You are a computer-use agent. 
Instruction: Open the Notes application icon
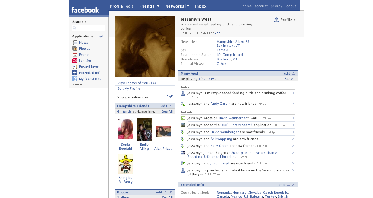[x=75, y=43]
